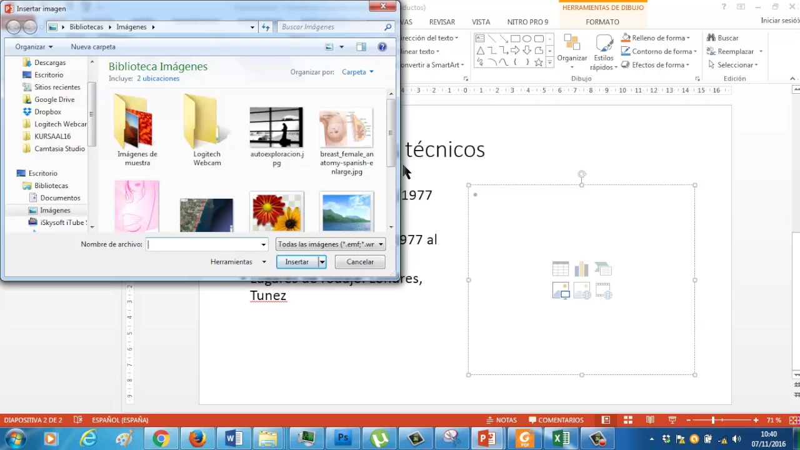
Task: Click the Insertar button in the dialog
Action: coord(297,262)
